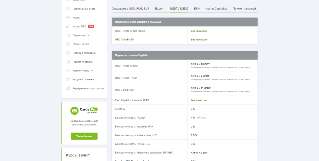The width and height of the screenshot is (319, 161).
Task: Switch to Карты Capitalist tab
Action: click(x=216, y=8)
